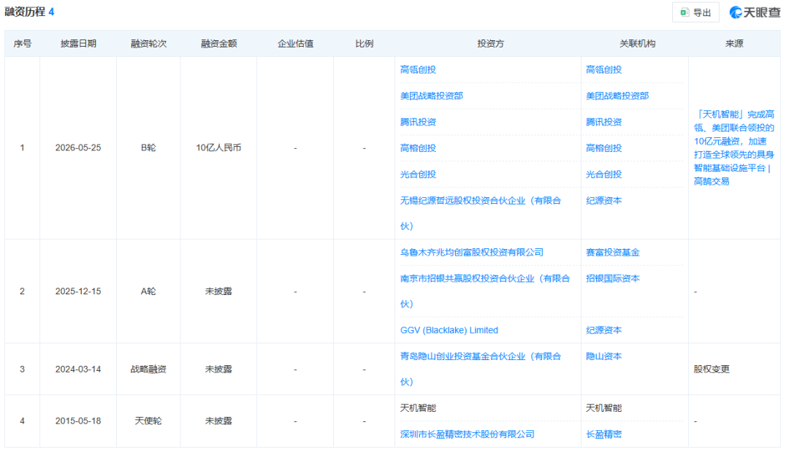Open 招银国际资本 related institution link

point(612,278)
